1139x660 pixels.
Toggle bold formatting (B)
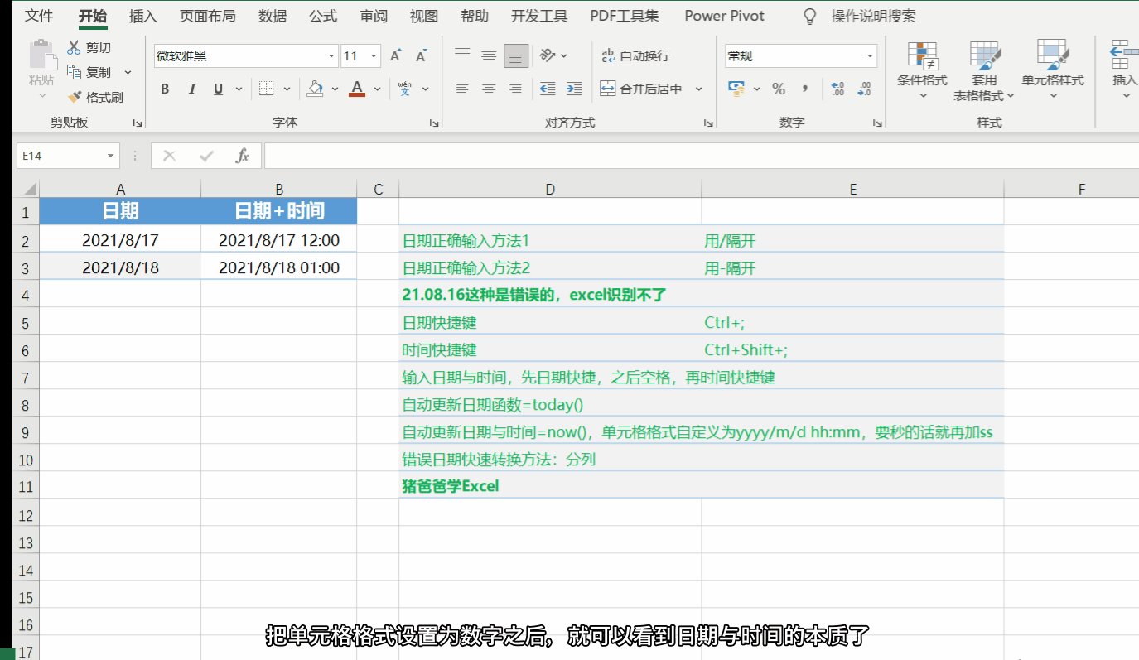(x=165, y=89)
